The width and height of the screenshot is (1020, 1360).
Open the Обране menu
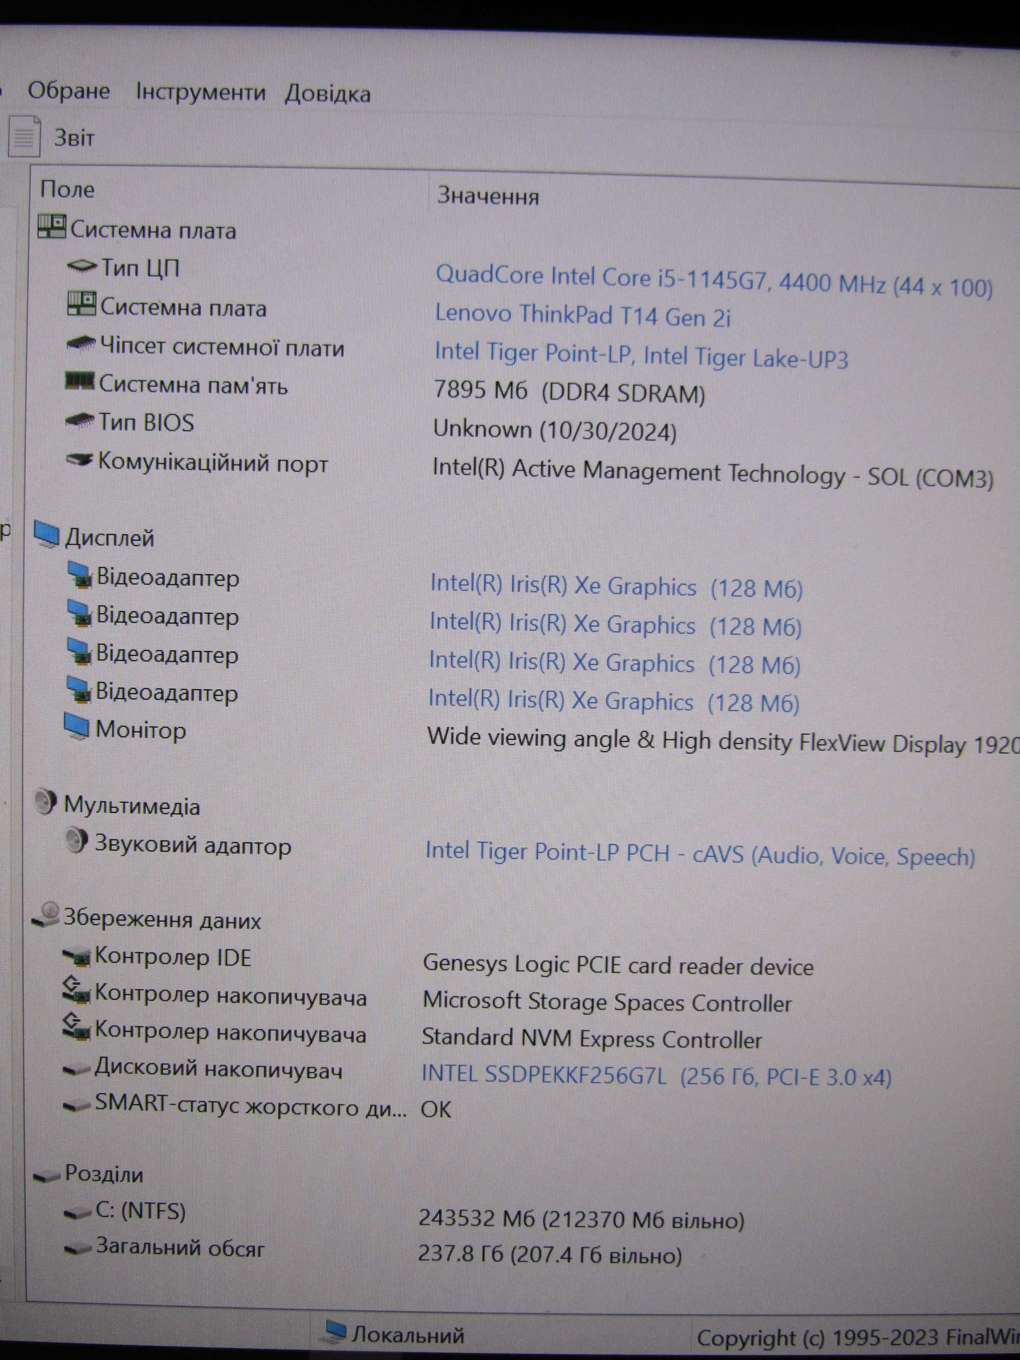pos(69,91)
